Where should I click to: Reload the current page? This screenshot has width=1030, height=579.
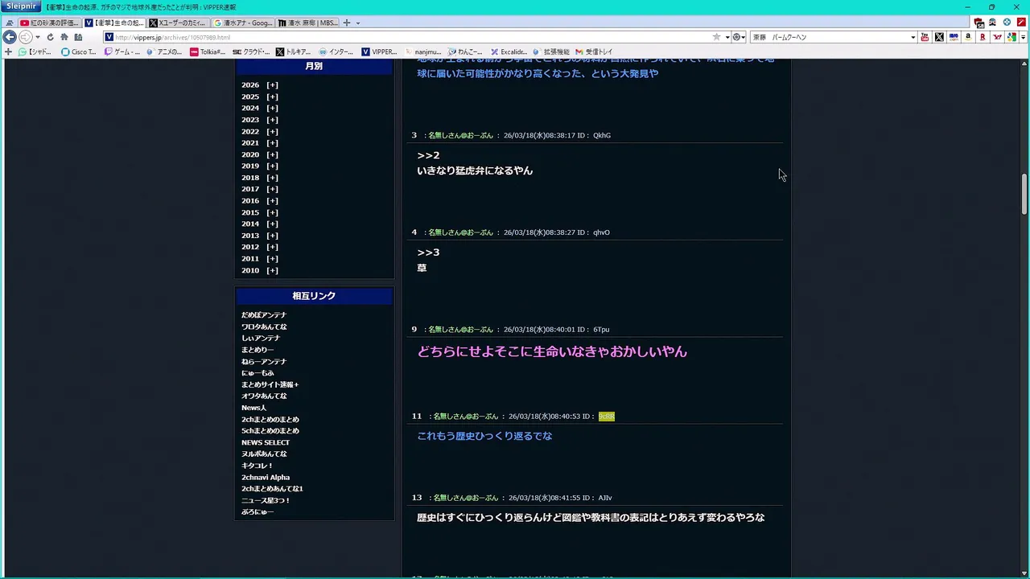(x=50, y=37)
